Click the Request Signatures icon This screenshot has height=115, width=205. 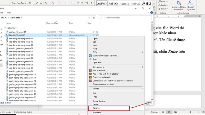click(191, 3)
